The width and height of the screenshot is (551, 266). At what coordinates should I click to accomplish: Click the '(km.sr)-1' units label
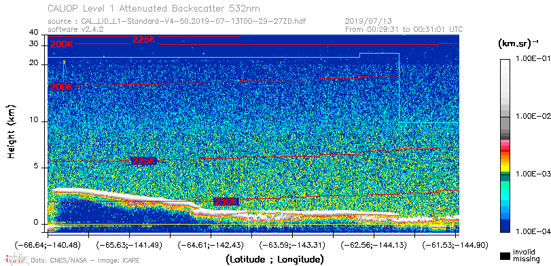coord(518,44)
